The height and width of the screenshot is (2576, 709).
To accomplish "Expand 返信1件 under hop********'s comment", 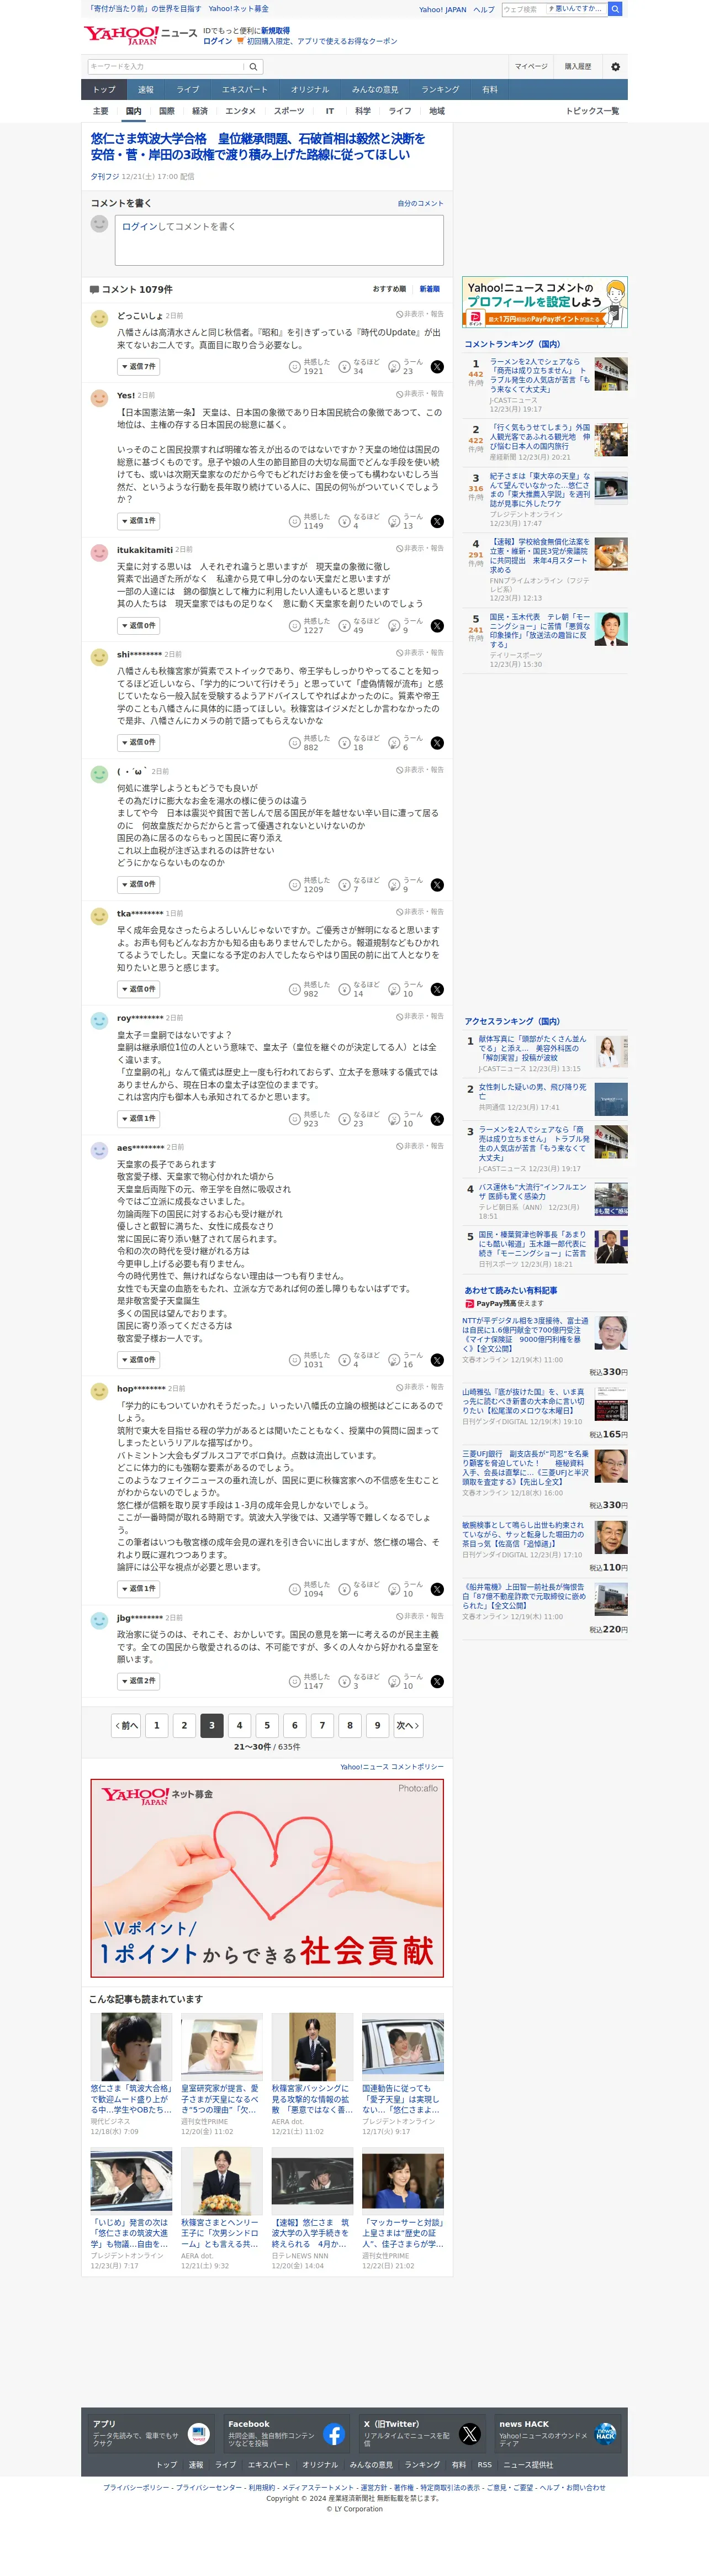I will [138, 1589].
